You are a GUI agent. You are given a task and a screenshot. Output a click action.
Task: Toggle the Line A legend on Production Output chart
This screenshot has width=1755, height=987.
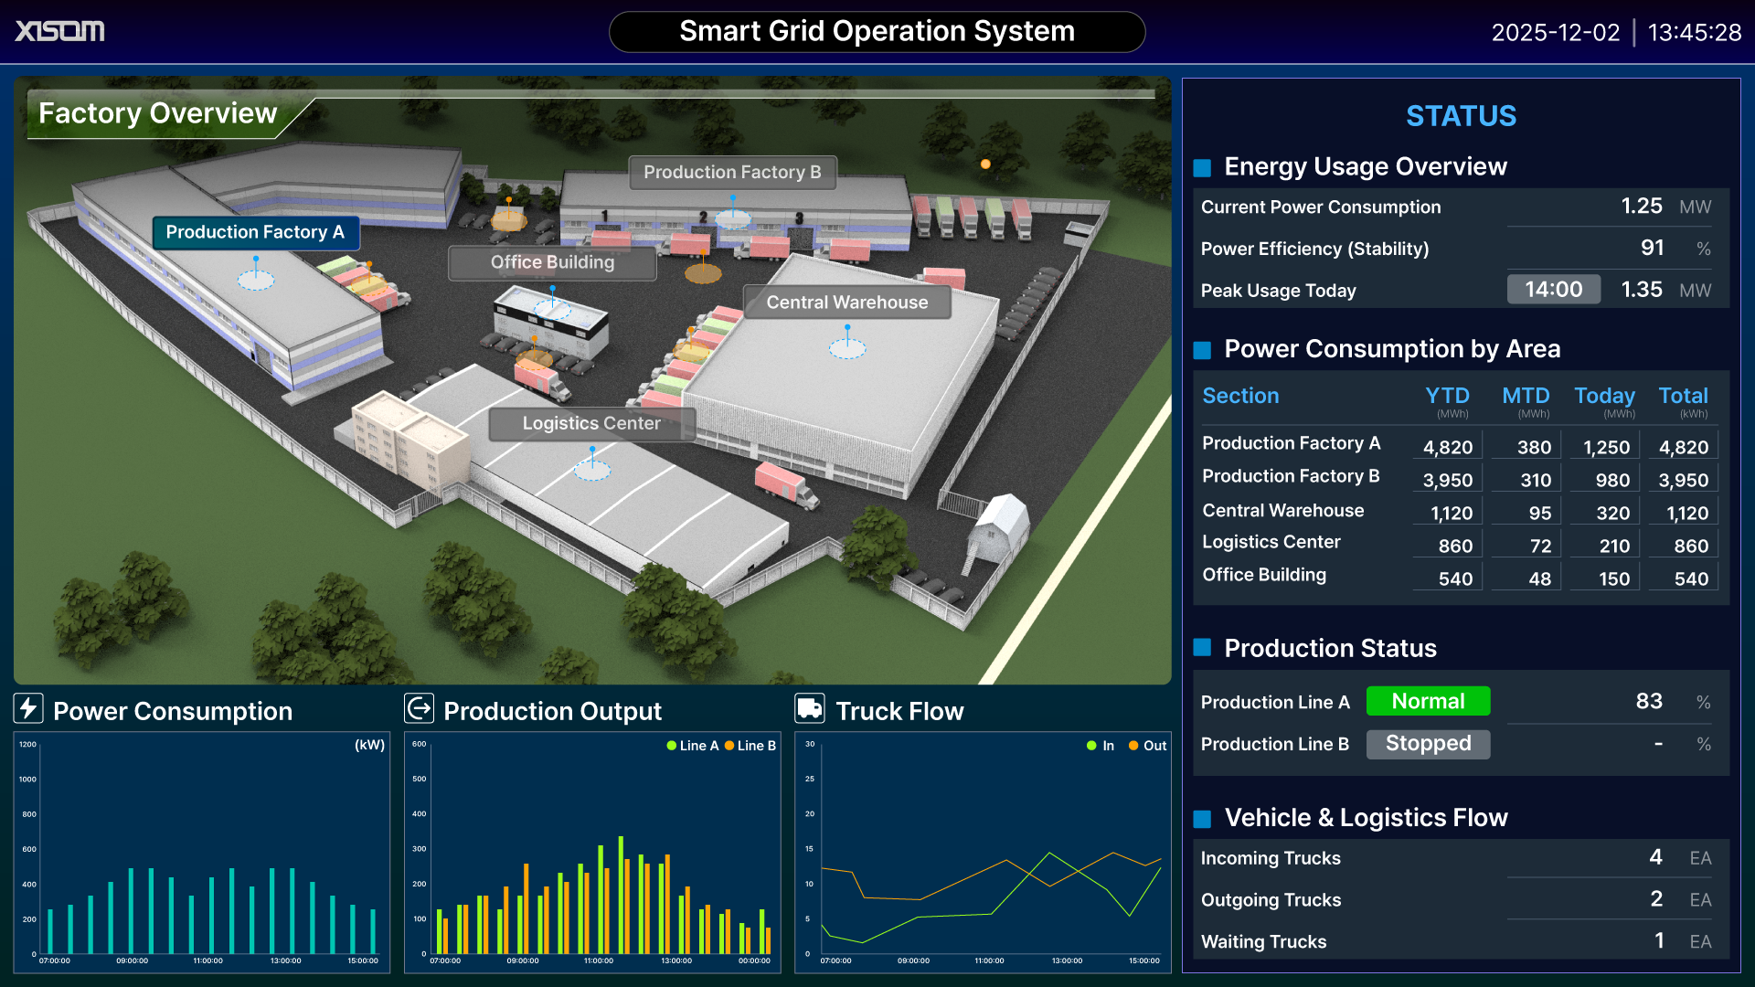pos(695,746)
